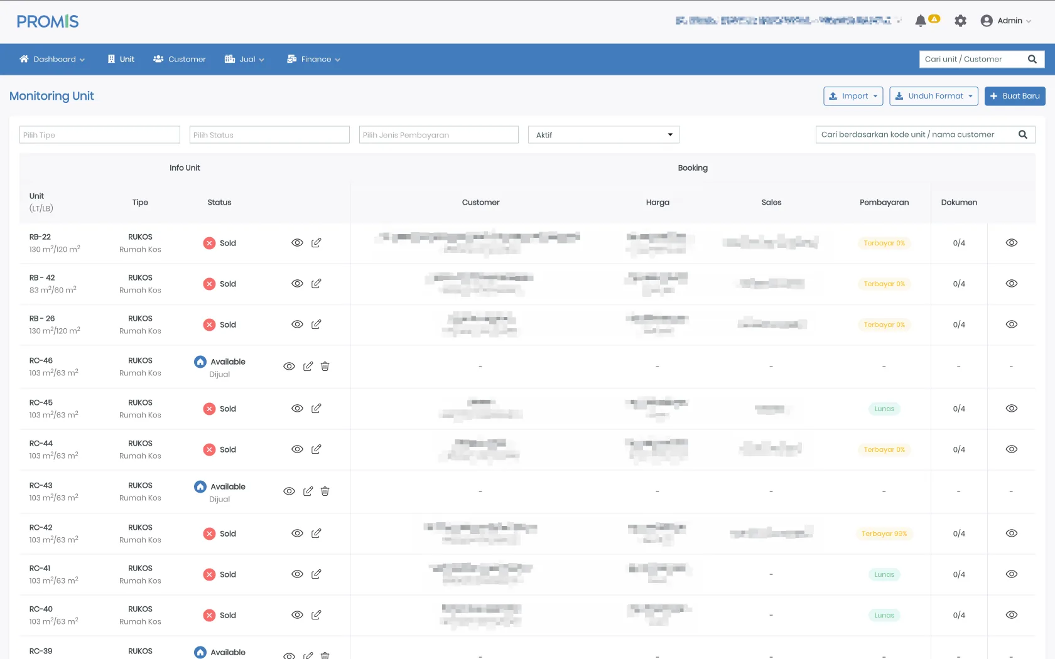Edit unit RC-44
Image resolution: width=1055 pixels, height=659 pixels.
click(x=316, y=449)
